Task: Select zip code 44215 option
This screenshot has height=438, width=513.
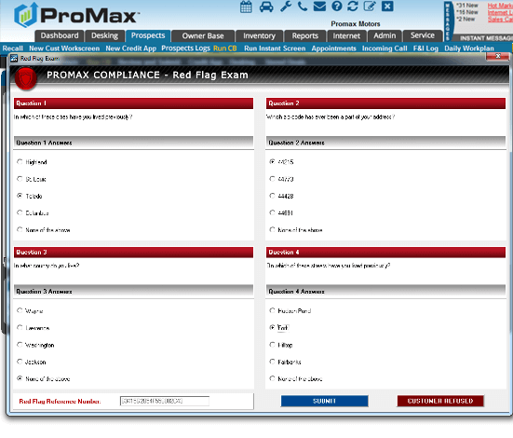Action: (x=272, y=161)
